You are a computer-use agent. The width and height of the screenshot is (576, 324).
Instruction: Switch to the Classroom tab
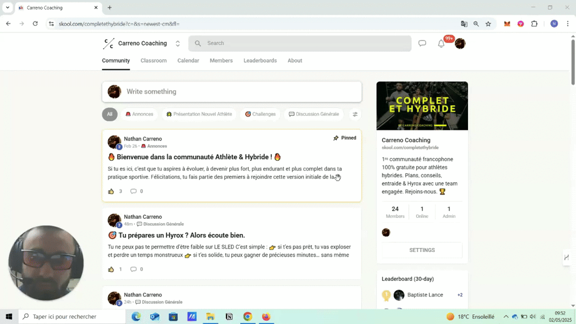pos(154,61)
